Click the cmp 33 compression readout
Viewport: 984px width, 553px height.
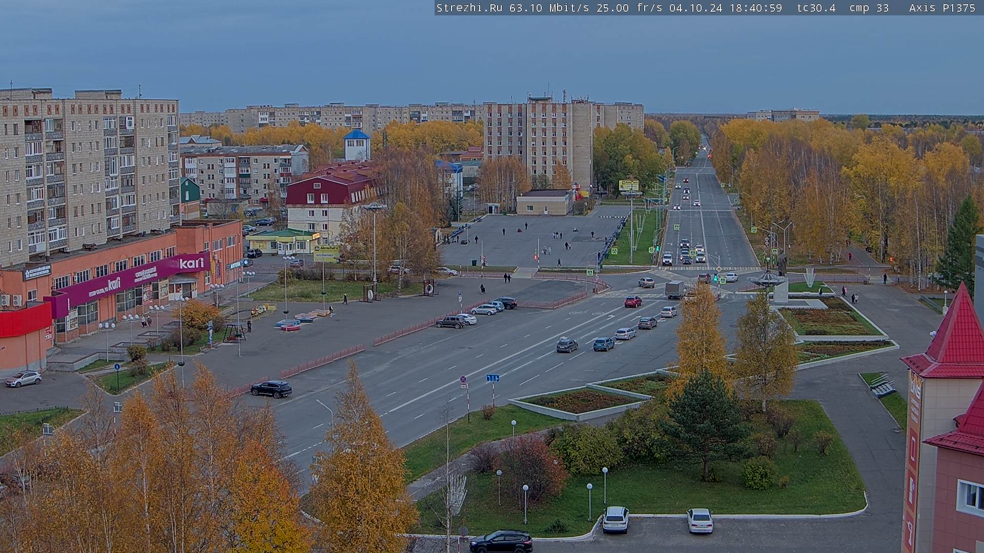870,8
